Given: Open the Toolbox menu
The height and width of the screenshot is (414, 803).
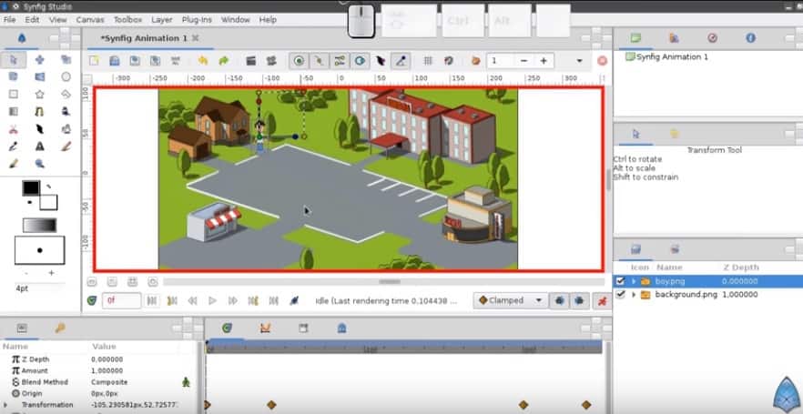Looking at the screenshot, I should (x=127, y=19).
